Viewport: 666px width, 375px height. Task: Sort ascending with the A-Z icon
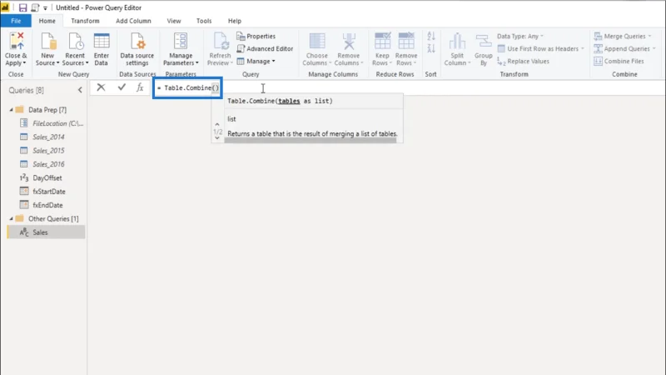(x=431, y=36)
